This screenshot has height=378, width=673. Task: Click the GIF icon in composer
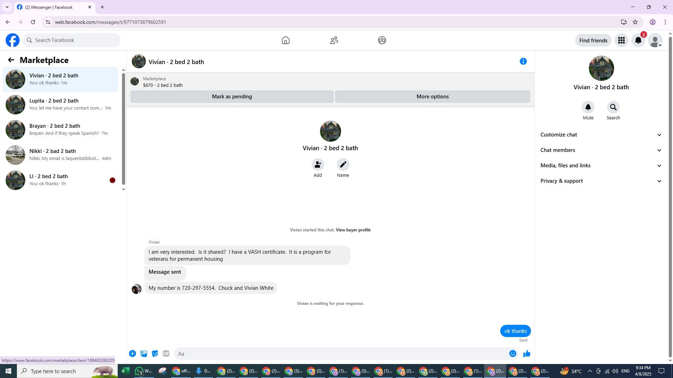coord(166,354)
